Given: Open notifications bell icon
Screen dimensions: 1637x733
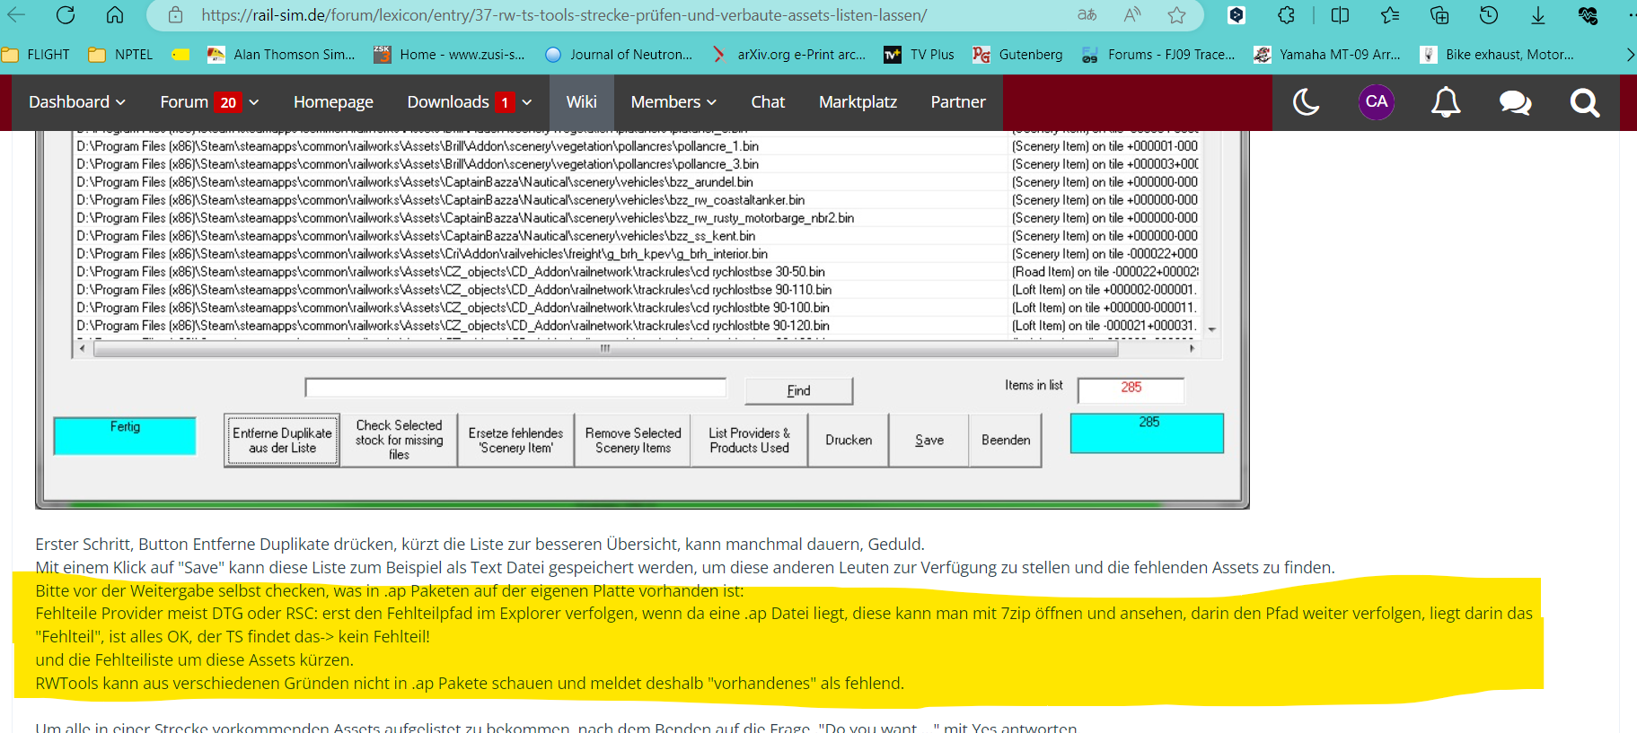Looking at the screenshot, I should point(1446,102).
